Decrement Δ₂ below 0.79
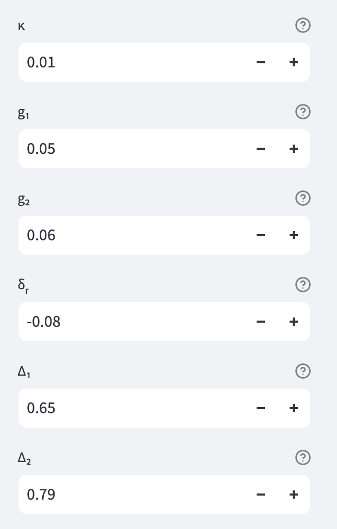This screenshot has width=337, height=529. pos(261,495)
